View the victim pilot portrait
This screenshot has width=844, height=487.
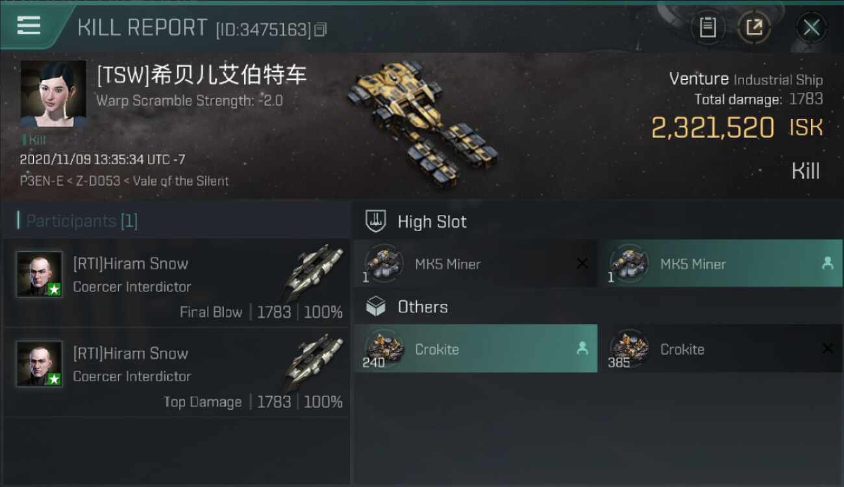click(53, 94)
